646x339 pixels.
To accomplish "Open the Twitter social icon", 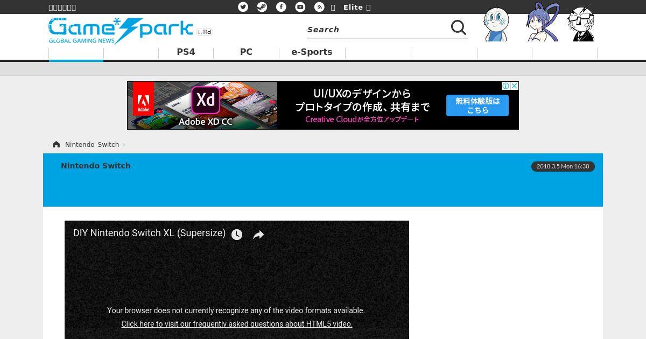I will pos(243,7).
